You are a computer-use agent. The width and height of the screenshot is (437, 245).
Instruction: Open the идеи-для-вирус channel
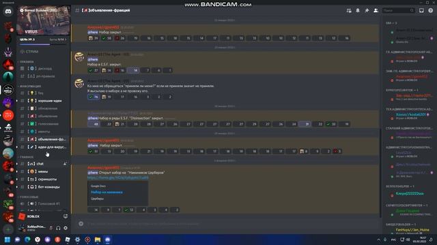[x=43, y=147]
